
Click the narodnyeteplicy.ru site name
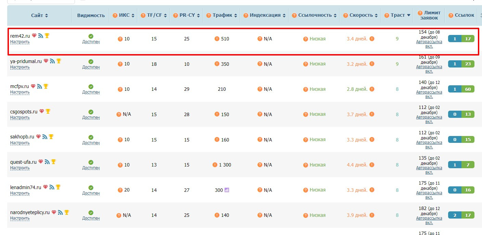(30, 213)
